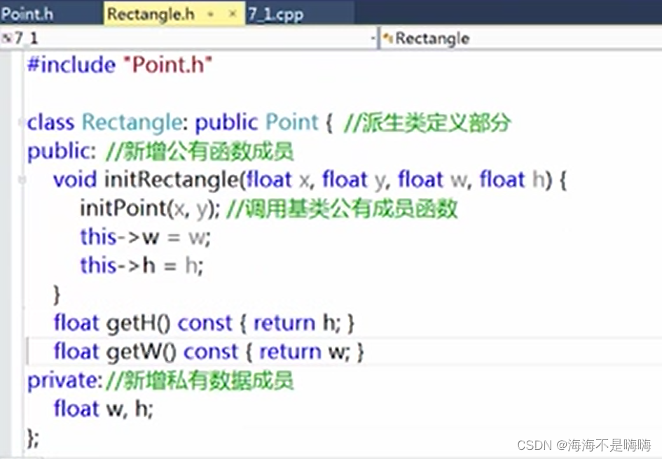Image resolution: width=662 pixels, height=459 pixels.
Task: Open the 7_1.cpp tab
Action: click(276, 14)
